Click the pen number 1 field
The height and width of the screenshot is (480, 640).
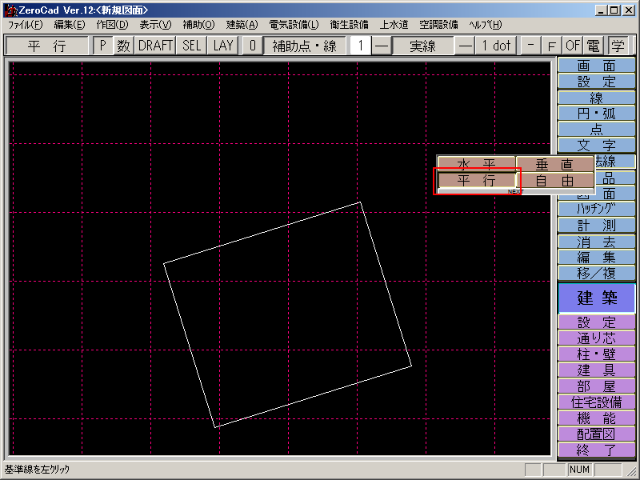(x=361, y=46)
